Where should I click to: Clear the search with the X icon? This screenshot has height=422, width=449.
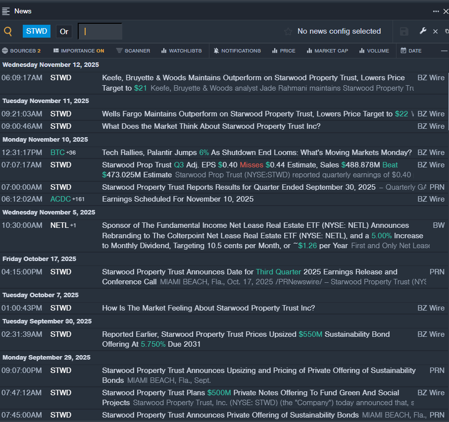tap(436, 32)
